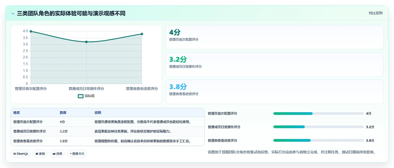This screenshot has width=394, height=168.
Task: Select table cell 管理员首次配置评分
Action: click(28, 122)
